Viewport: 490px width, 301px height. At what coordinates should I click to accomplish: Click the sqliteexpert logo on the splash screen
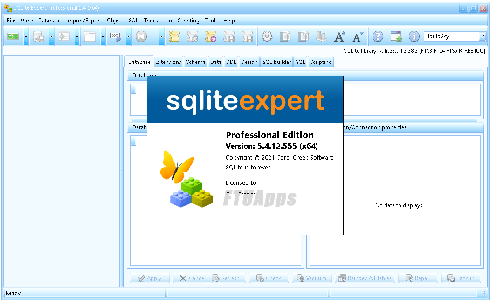coord(246,102)
